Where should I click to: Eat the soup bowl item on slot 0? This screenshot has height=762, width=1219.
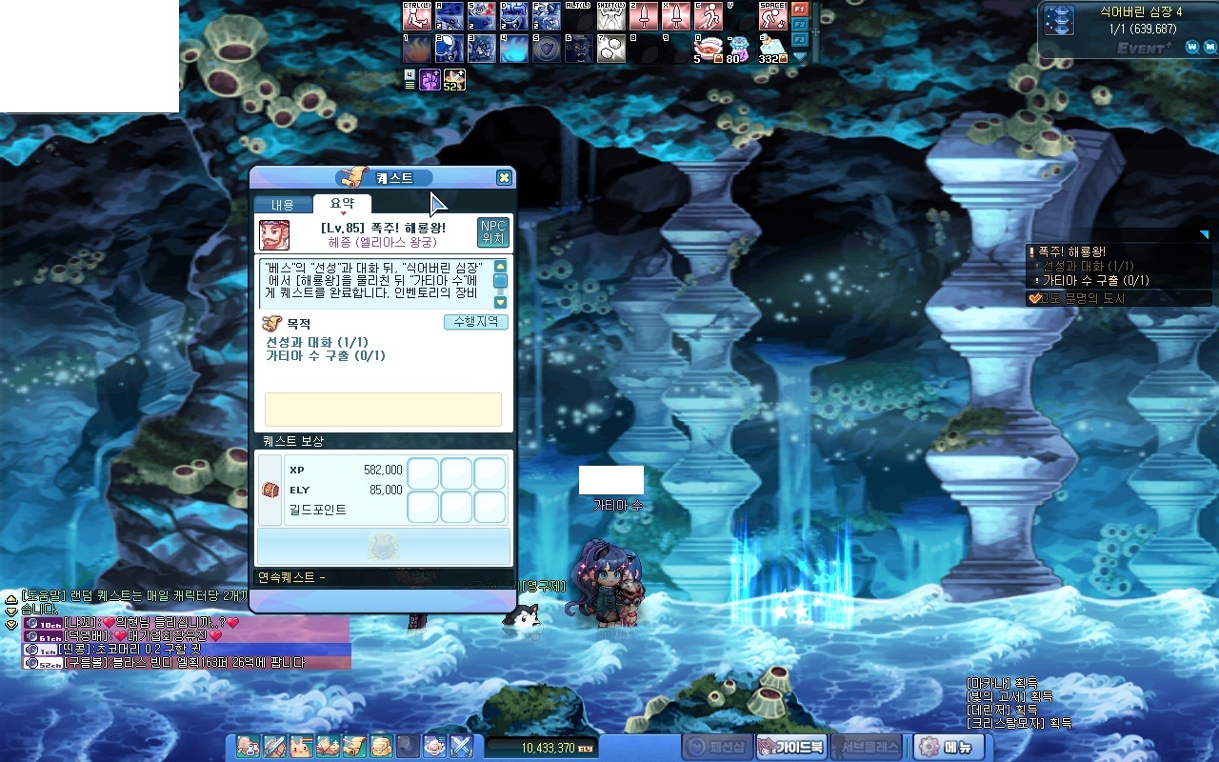709,49
